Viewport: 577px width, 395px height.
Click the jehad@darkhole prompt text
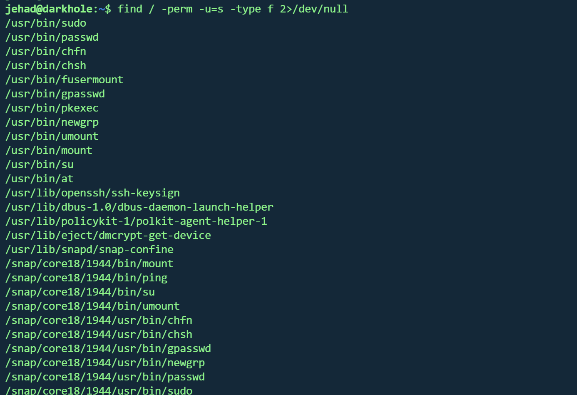pyautogui.click(x=49, y=9)
